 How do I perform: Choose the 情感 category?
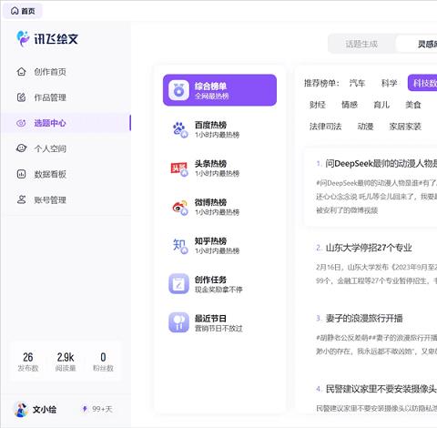coord(350,105)
